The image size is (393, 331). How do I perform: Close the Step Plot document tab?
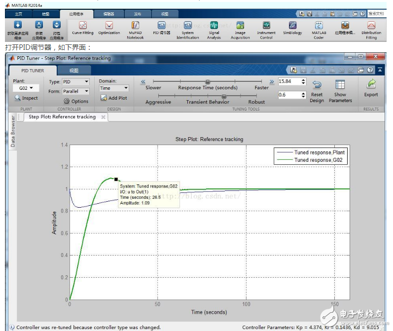click(103, 117)
